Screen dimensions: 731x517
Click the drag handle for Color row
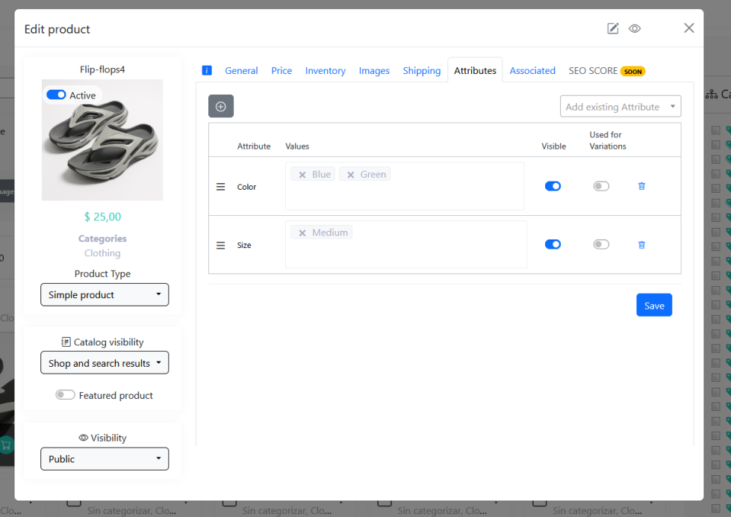[x=220, y=187]
